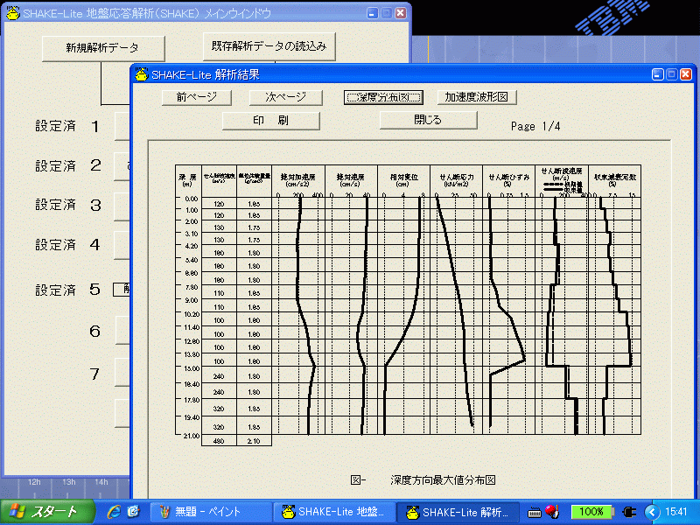Click 新規解析データ button
This screenshot has height=525, width=700.
click(102, 47)
